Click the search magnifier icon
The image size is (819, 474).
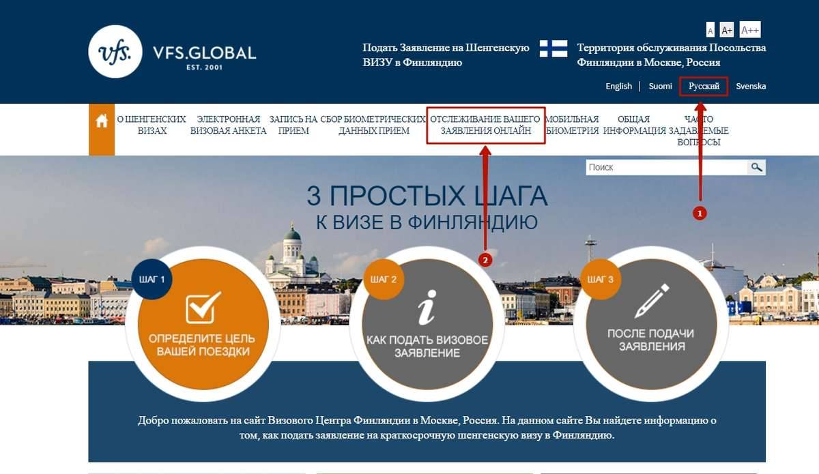click(756, 167)
